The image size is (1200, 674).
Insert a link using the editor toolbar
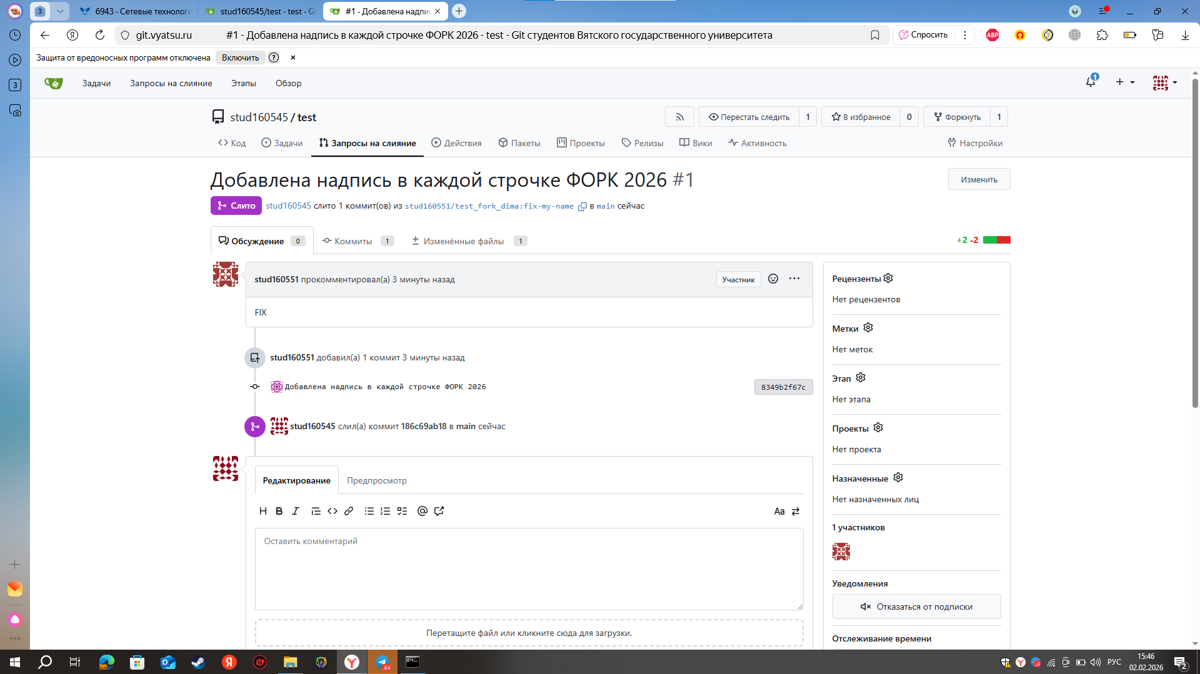tap(349, 511)
